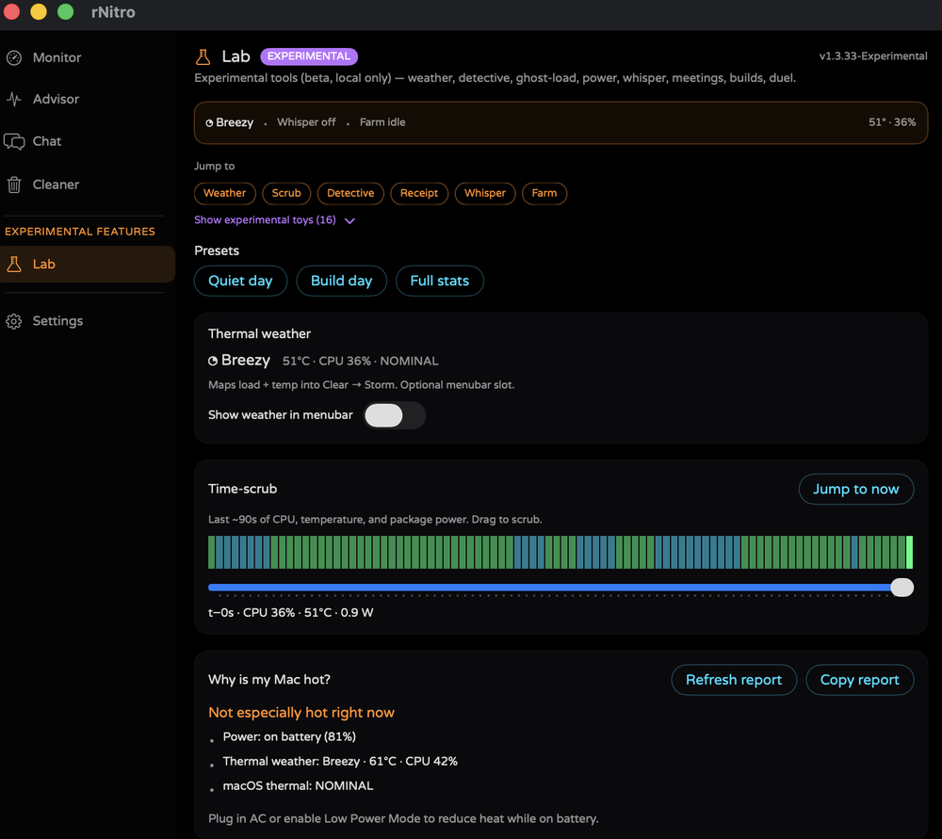Click Jump to now button
This screenshot has width=942, height=839.
point(856,490)
